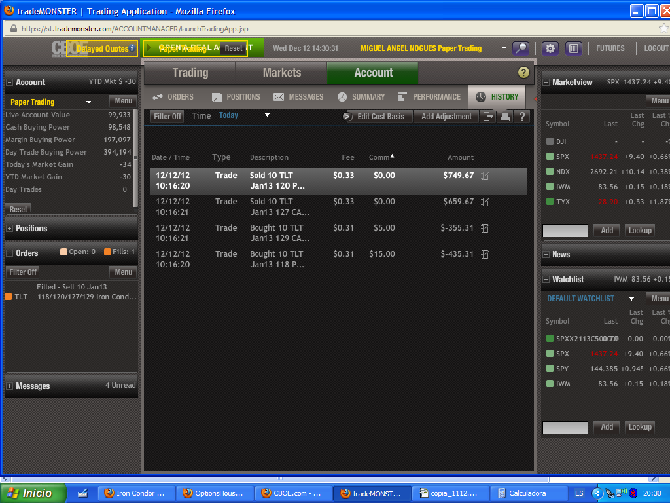This screenshot has width=670, height=503.
Task: Click the tray arrow to show hidden icons
Action: pos(597,493)
